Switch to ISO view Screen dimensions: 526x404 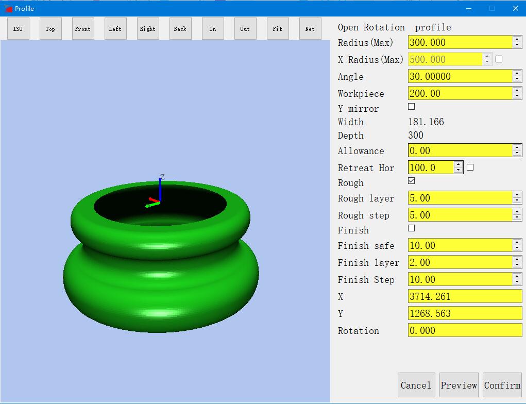pyautogui.click(x=18, y=29)
